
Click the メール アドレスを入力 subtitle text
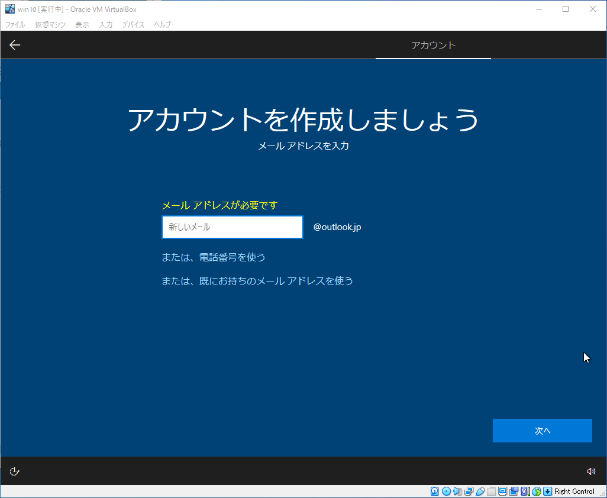pos(303,146)
